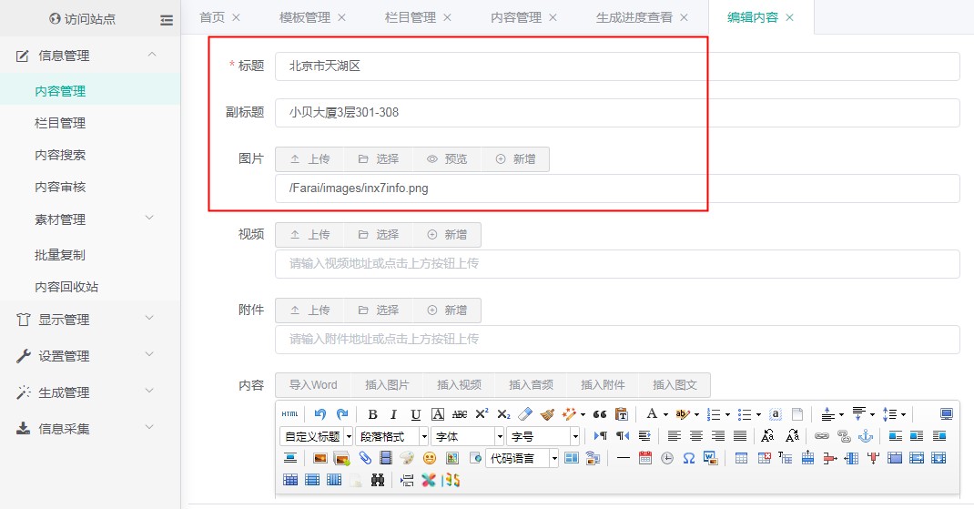
Task: Click the emoji smiley face icon
Action: [430, 458]
